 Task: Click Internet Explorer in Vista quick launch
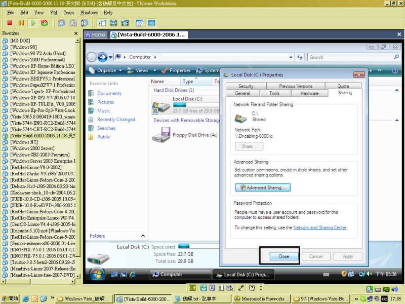point(133,274)
